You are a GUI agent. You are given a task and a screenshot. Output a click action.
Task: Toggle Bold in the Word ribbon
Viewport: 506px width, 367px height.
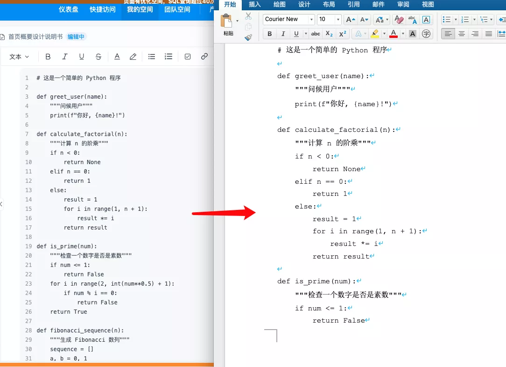click(270, 34)
